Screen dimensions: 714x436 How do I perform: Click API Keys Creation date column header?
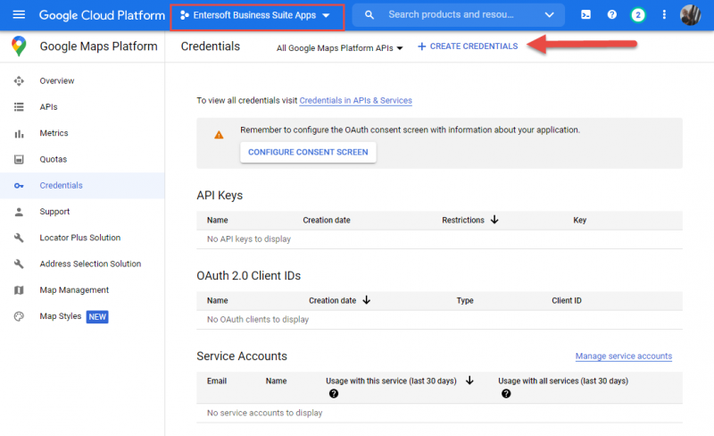tap(327, 220)
